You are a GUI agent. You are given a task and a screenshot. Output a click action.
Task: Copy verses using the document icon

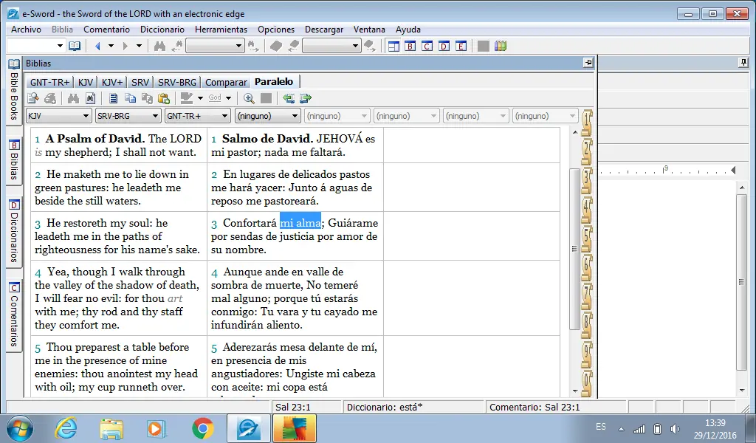113,98
